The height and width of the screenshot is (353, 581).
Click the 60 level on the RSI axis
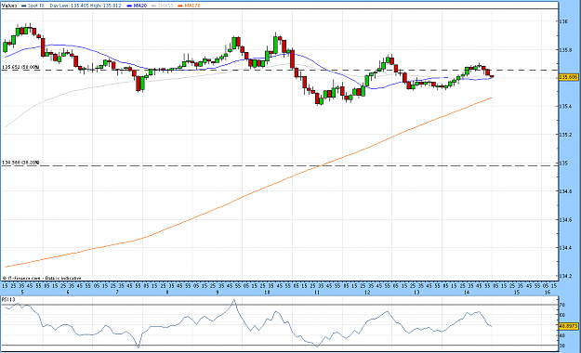tap(562, 315)
